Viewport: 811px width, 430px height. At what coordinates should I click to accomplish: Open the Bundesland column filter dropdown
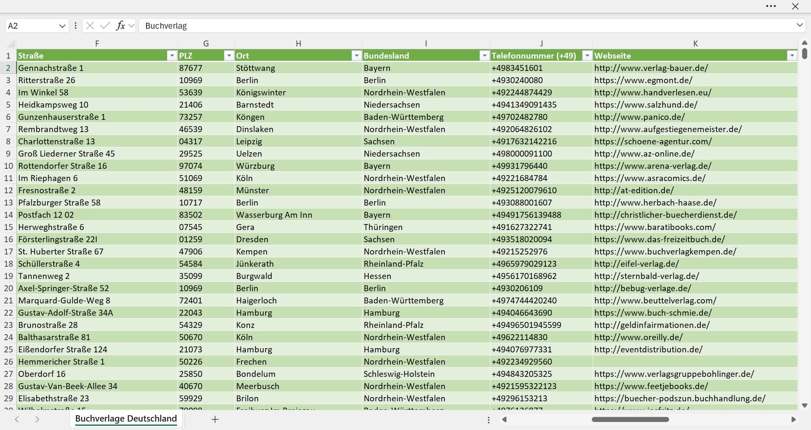point(484,56)
